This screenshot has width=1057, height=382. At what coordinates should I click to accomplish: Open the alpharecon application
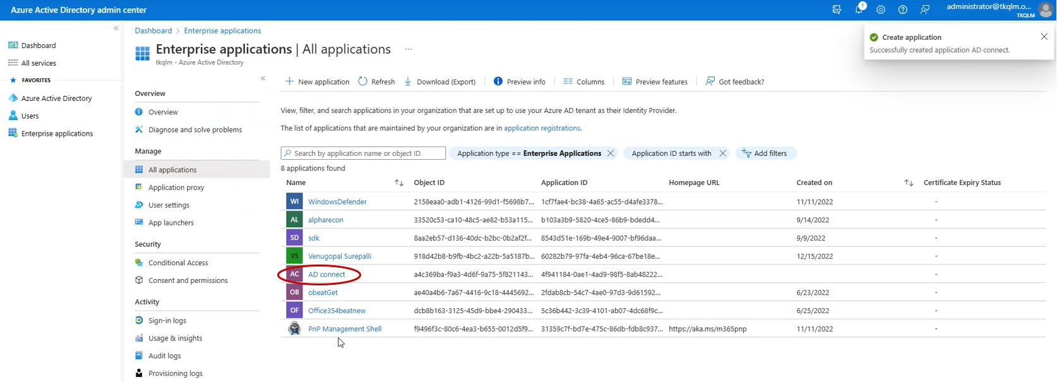pos(326,220)
